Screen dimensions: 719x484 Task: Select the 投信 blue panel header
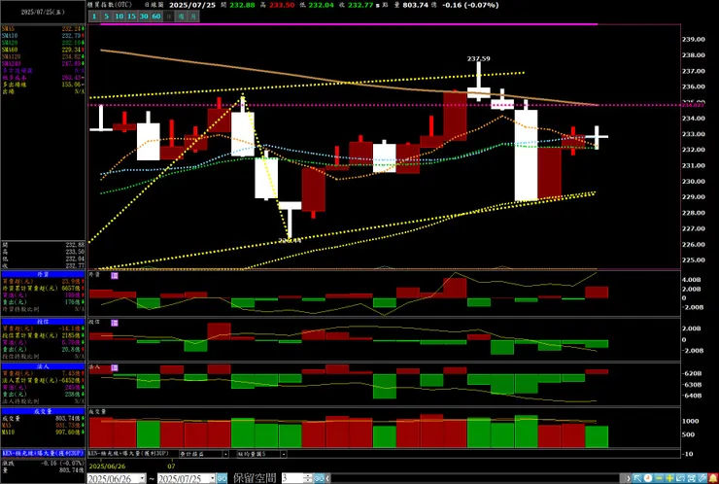(x=43, y=322)
